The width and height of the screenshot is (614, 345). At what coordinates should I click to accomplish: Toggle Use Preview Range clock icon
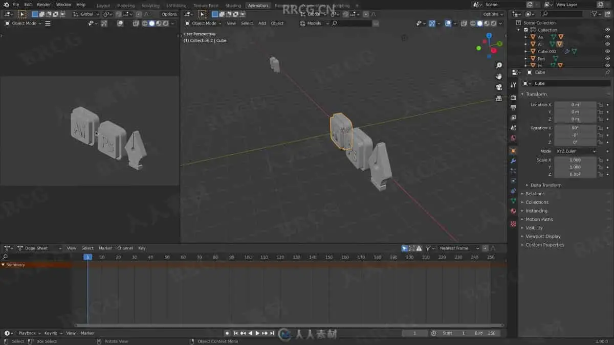[x=434, y=333]
